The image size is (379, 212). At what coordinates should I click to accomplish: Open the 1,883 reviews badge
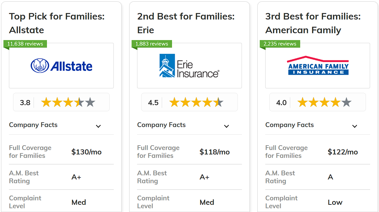(152, 44)
